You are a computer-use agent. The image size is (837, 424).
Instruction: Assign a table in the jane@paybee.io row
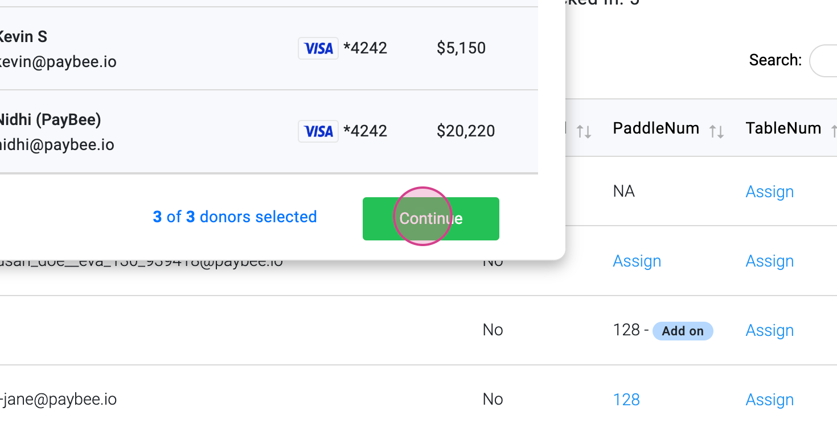click(769, 400)
